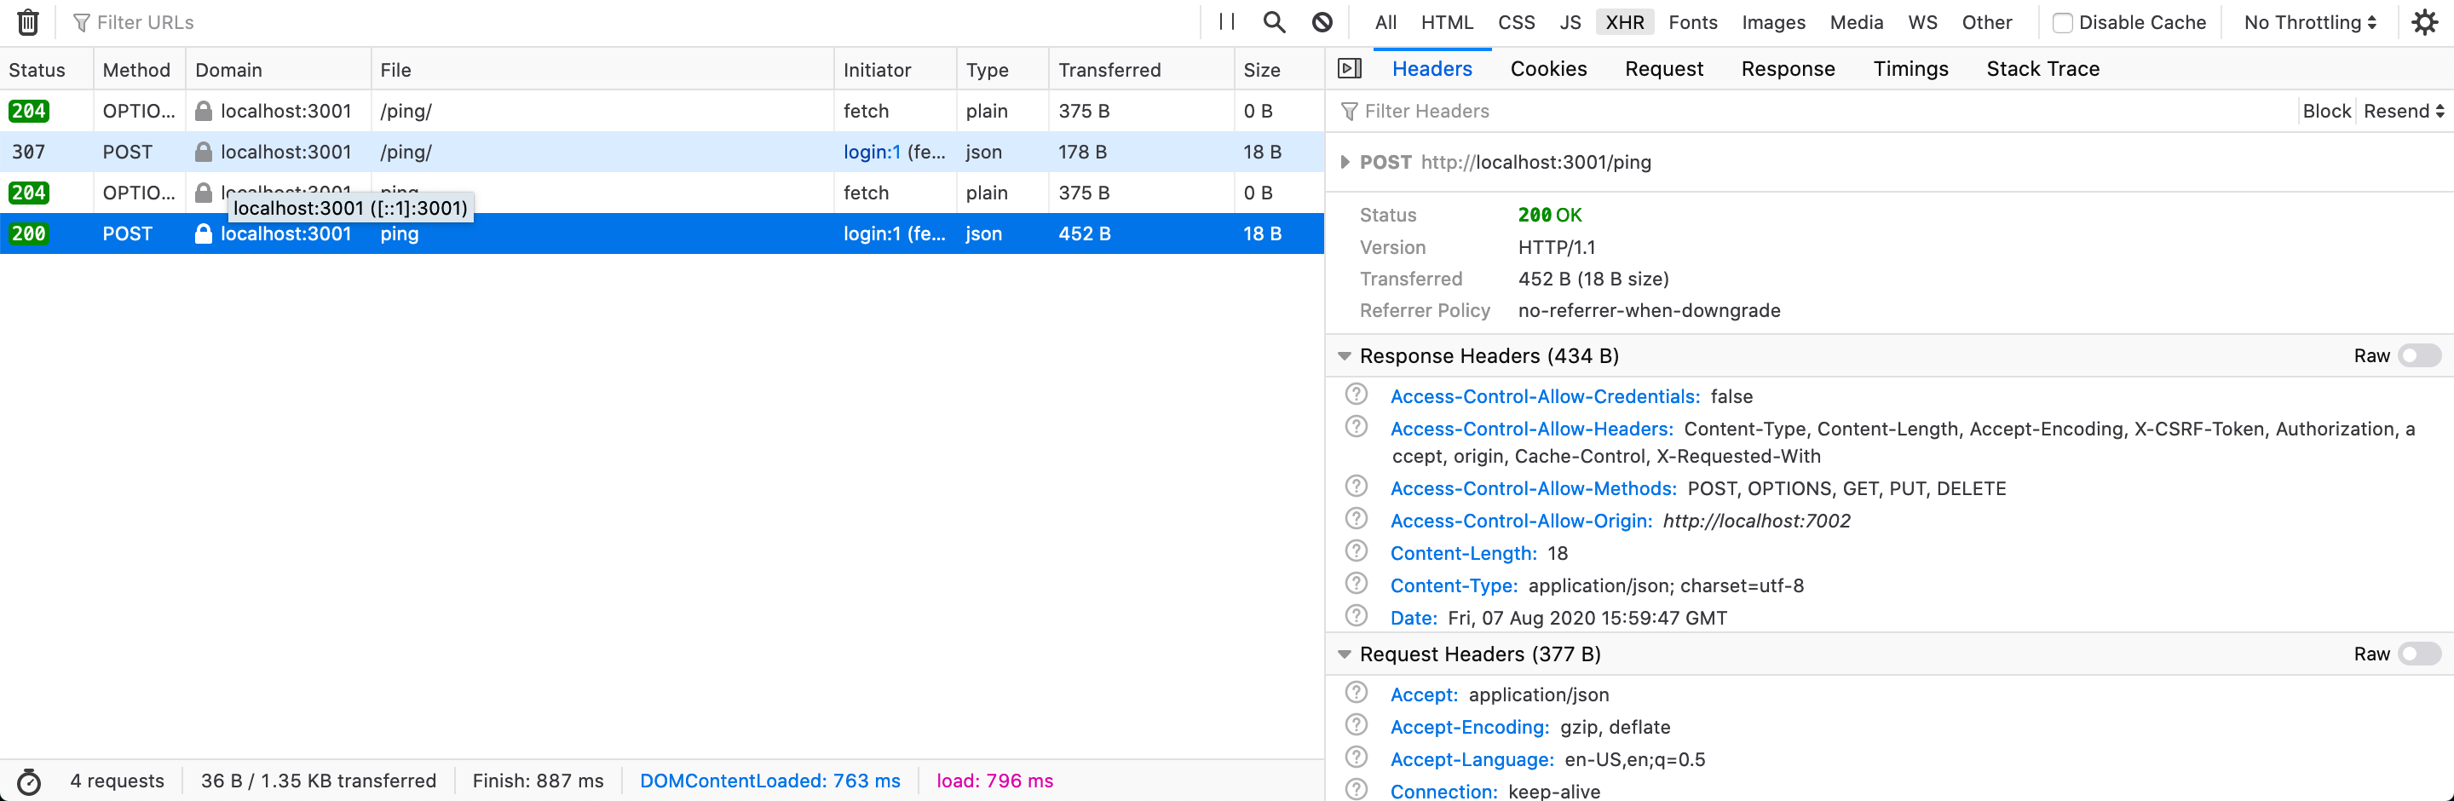Toggle Raw switch for Request Headers
Viewport: 2454px width, 801px height.
tap(2420, 654)
